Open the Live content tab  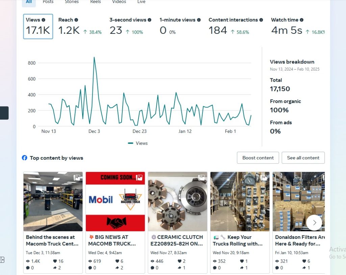141,2
